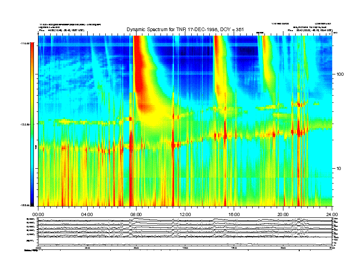358x276 pixels.
Task: Click the '04:00' time axis label
Action: [x=87, y=215]
